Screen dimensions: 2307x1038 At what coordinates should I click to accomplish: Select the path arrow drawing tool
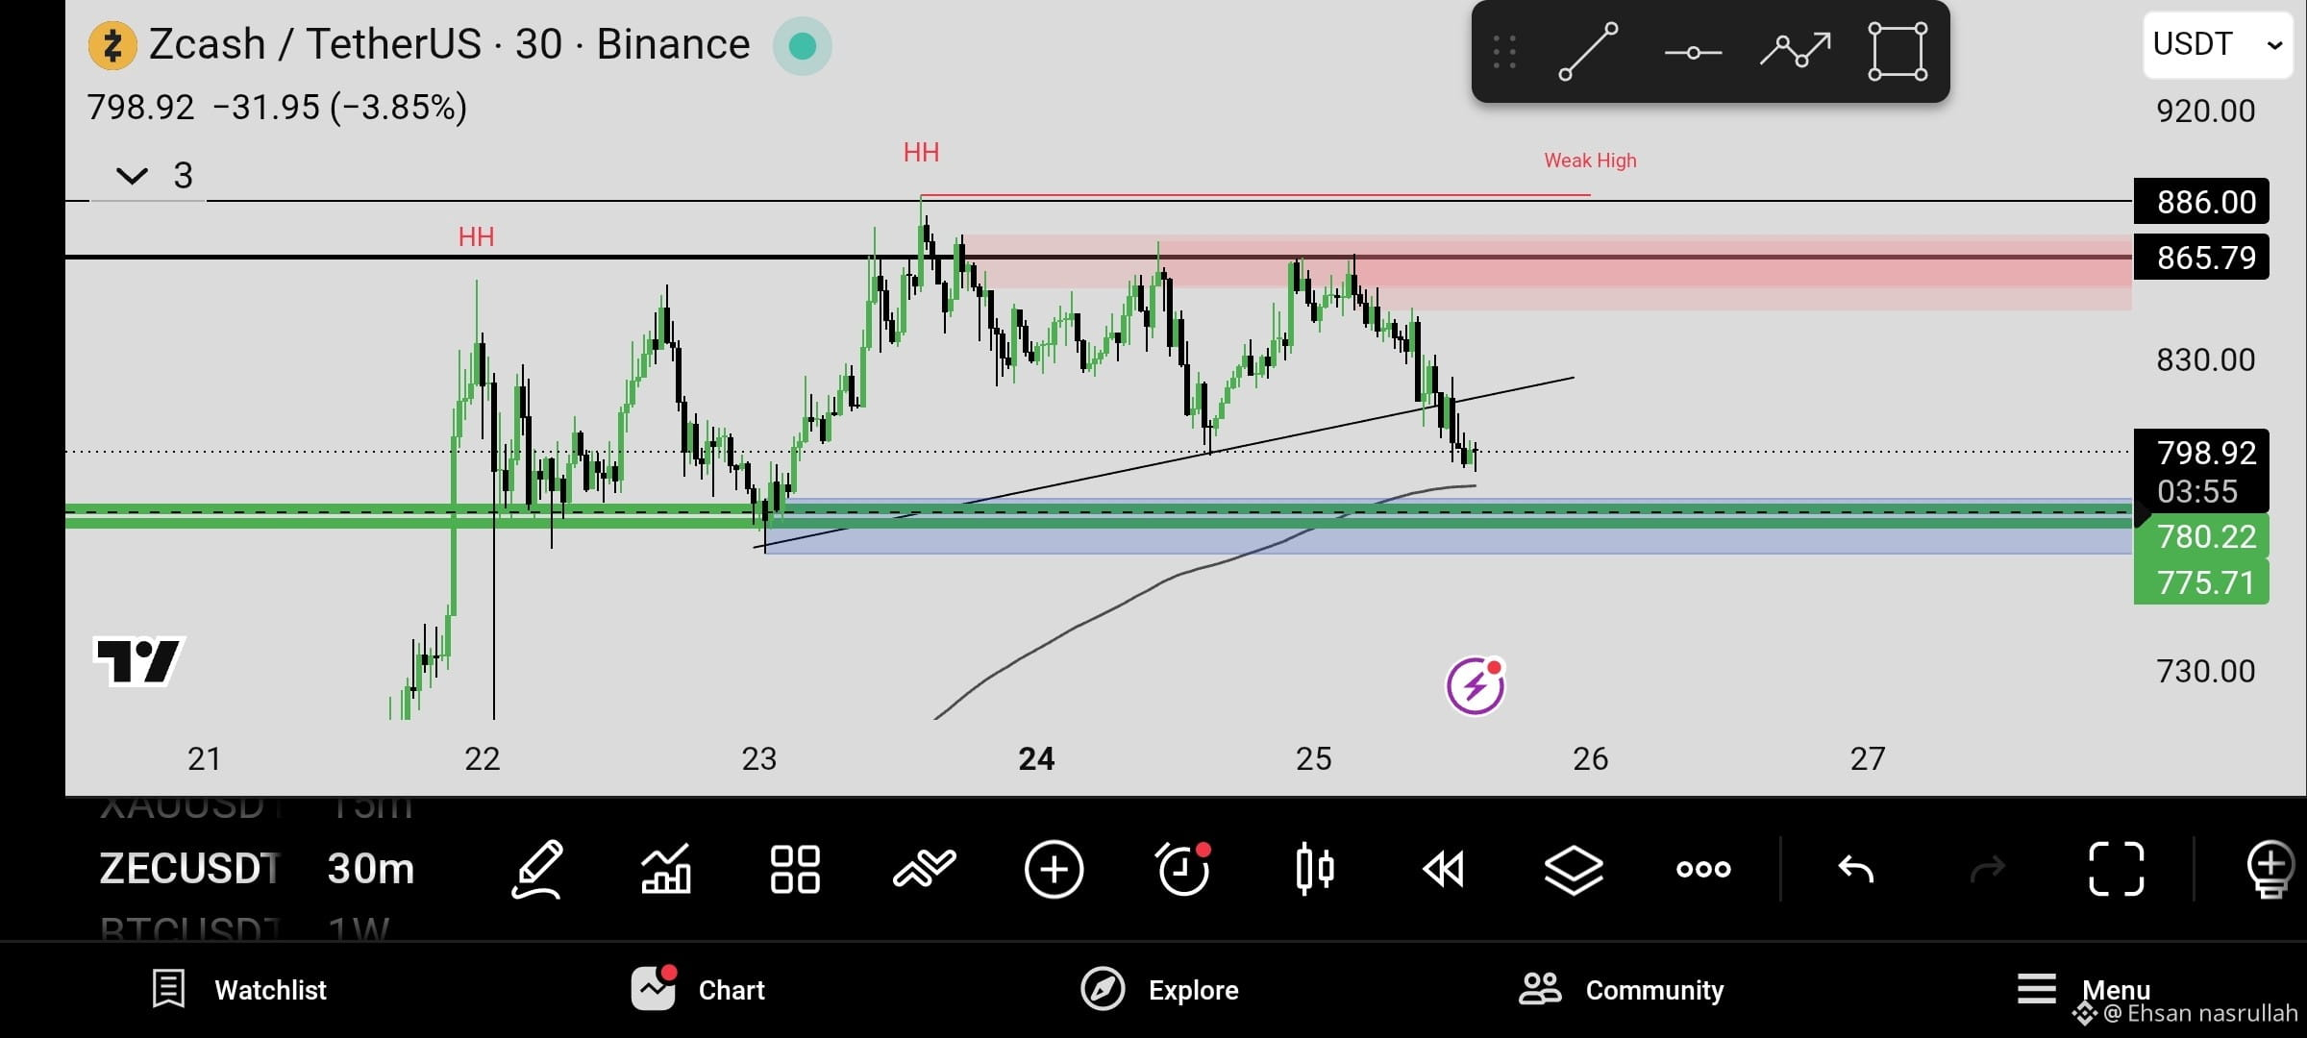pyautogui.click(x=1795, y=50)
